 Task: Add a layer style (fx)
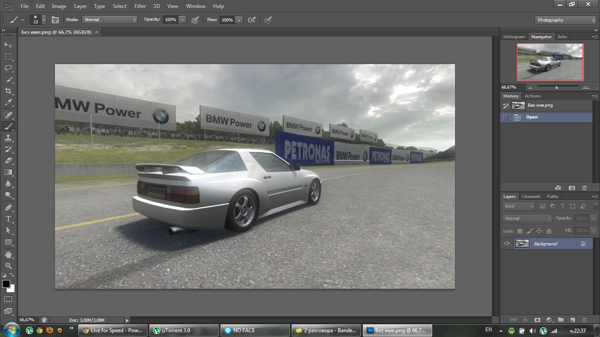coord(525,320)
